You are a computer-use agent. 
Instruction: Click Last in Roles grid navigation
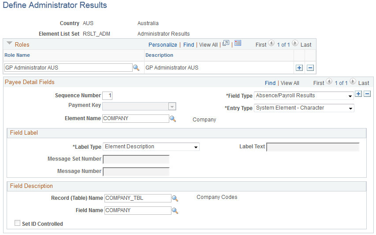click(x=306, y=45)
